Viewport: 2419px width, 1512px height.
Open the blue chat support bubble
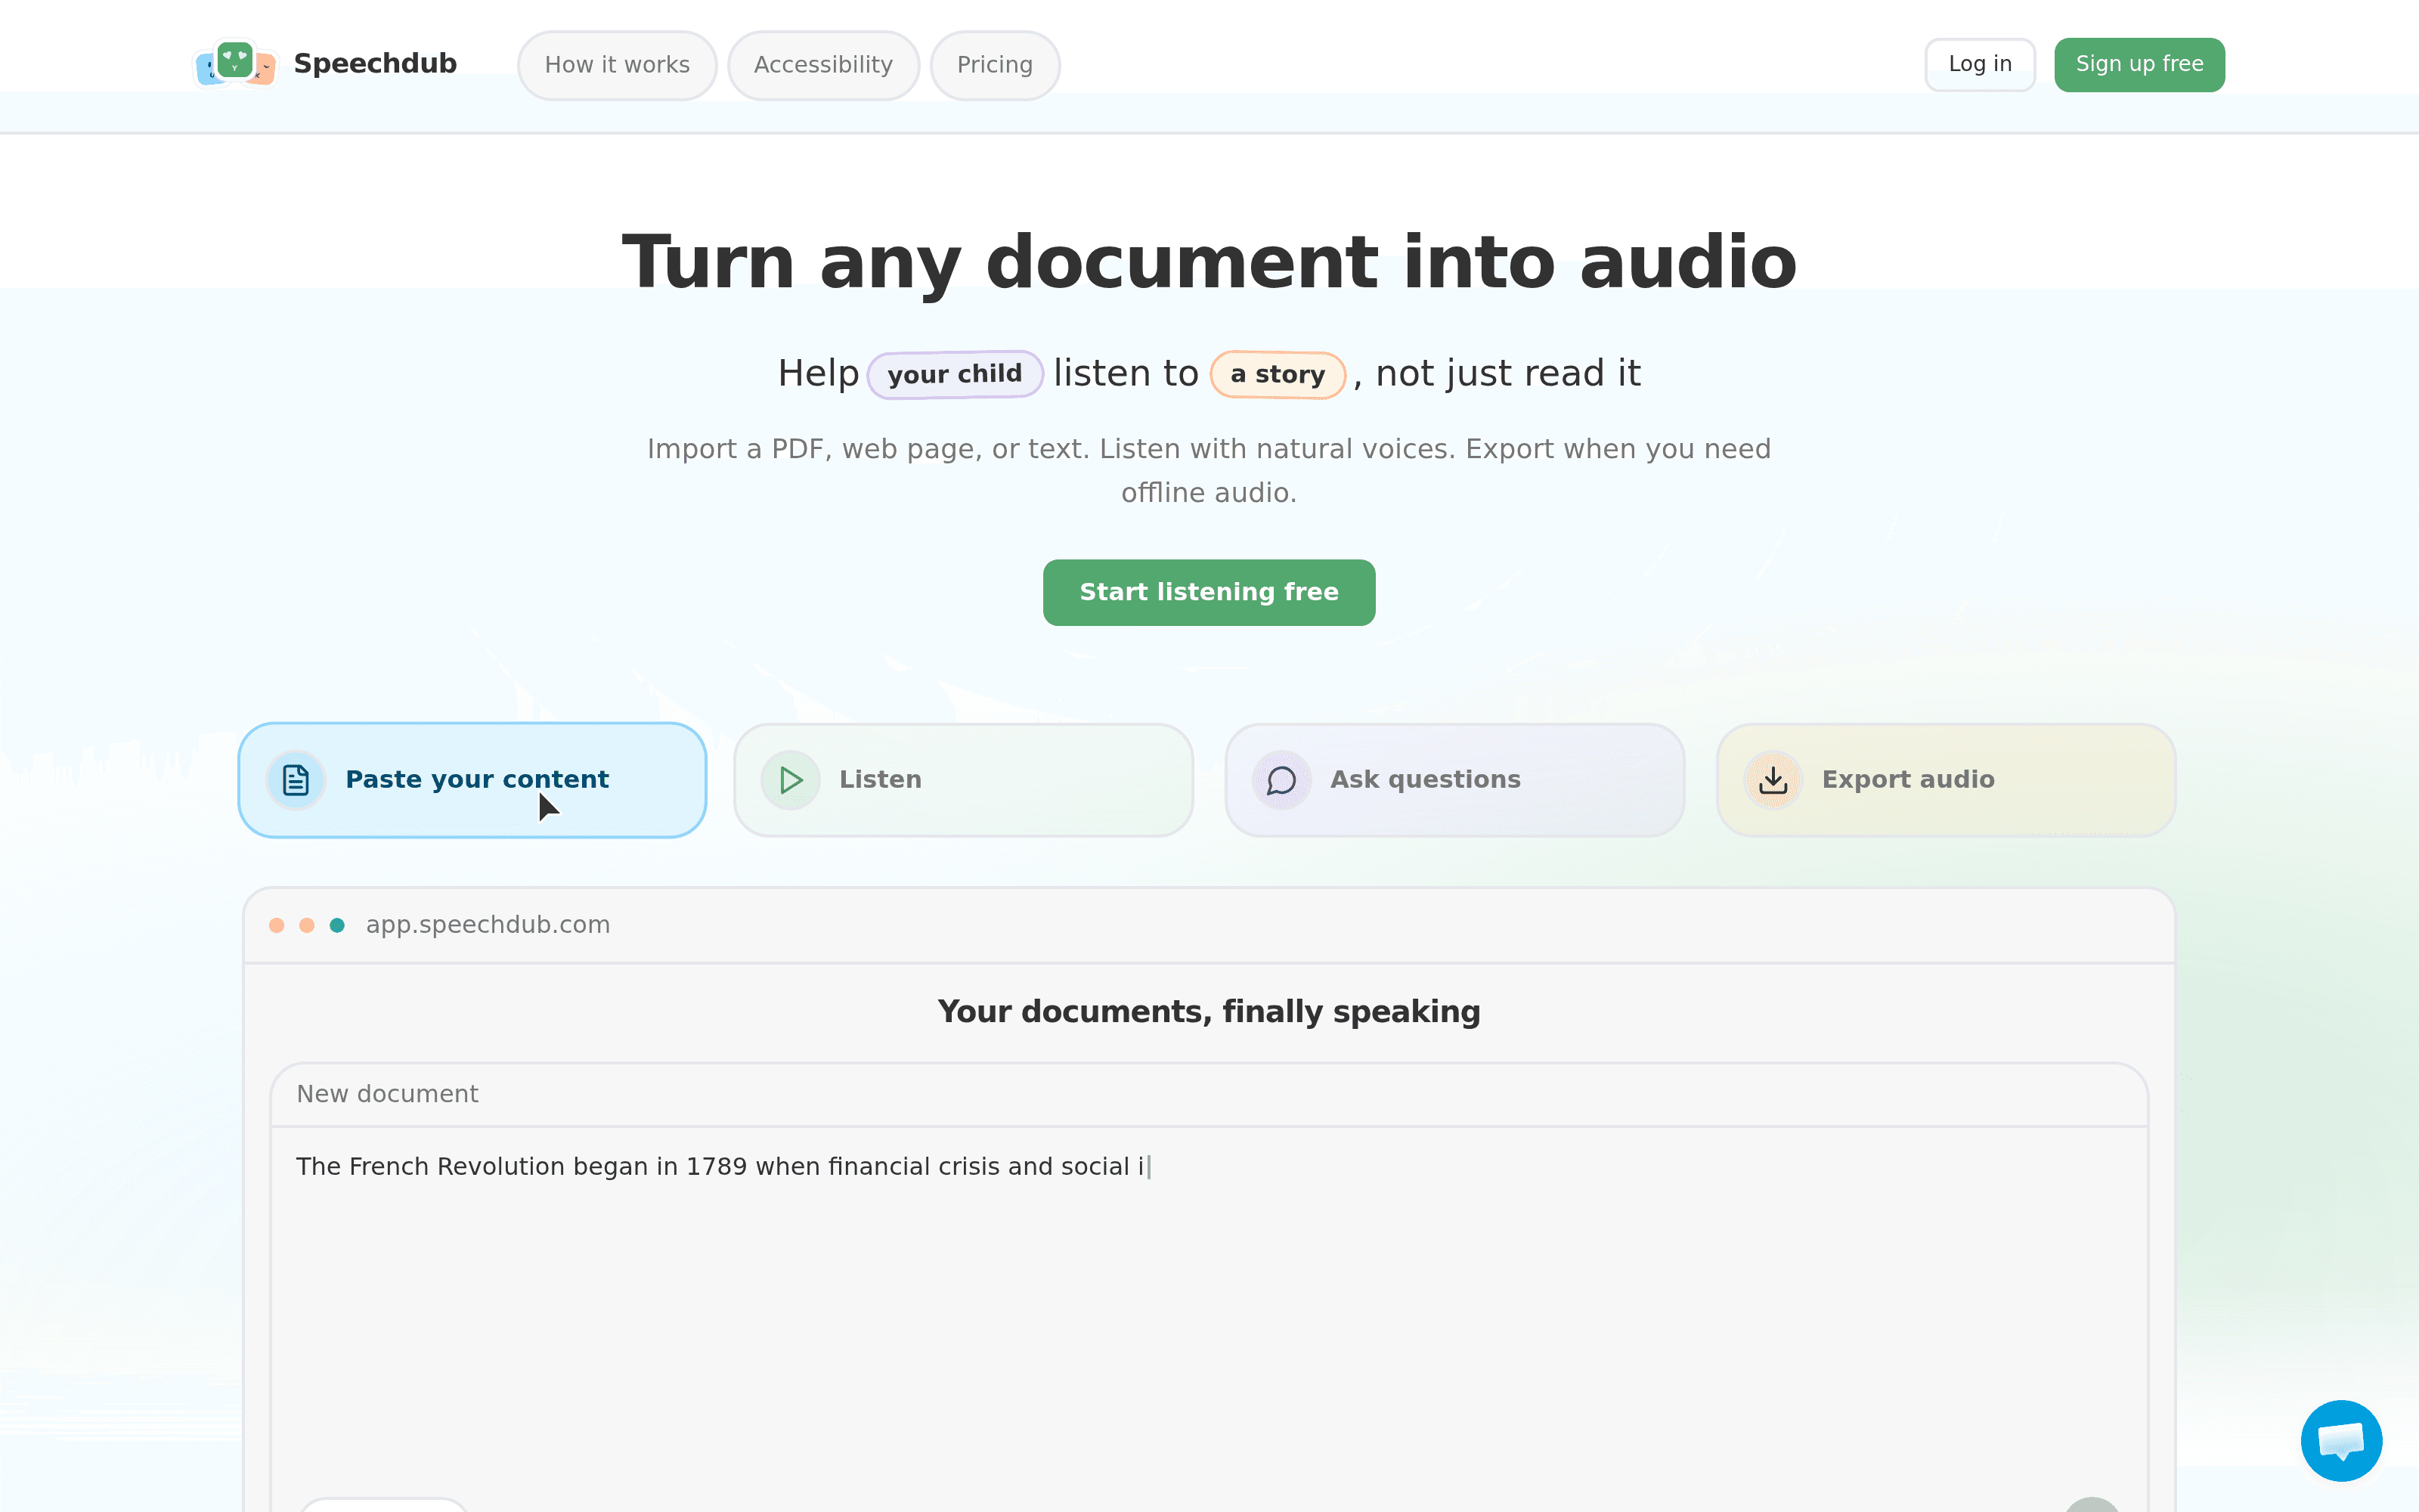tap(2341, 1441)
